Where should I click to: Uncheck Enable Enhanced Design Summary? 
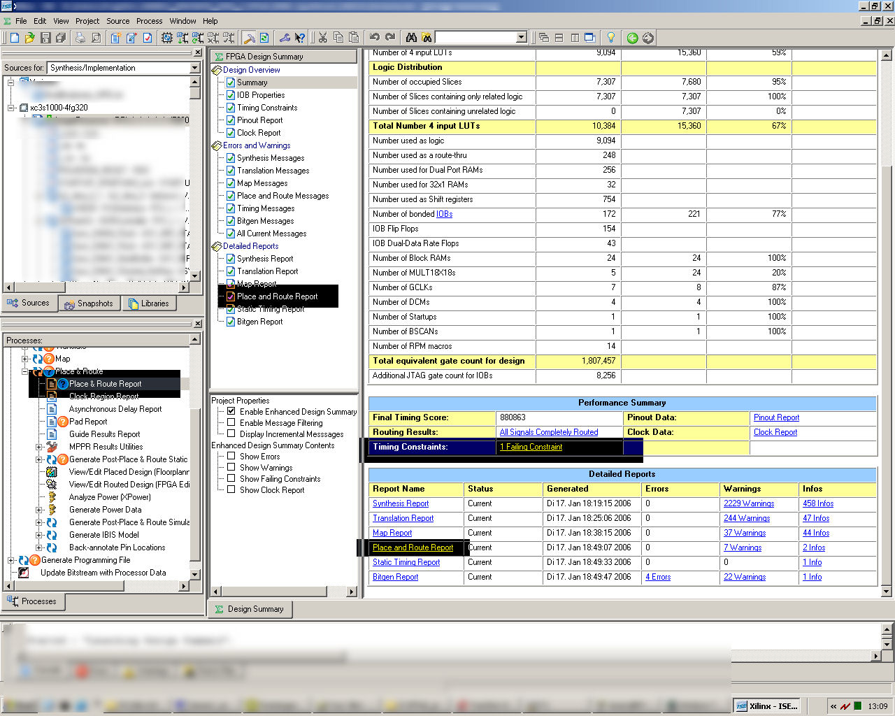click(x=231, y=412)
